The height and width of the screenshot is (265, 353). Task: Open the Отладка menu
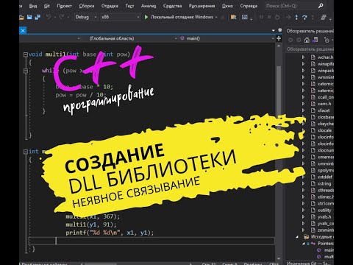tap(110, 6)
